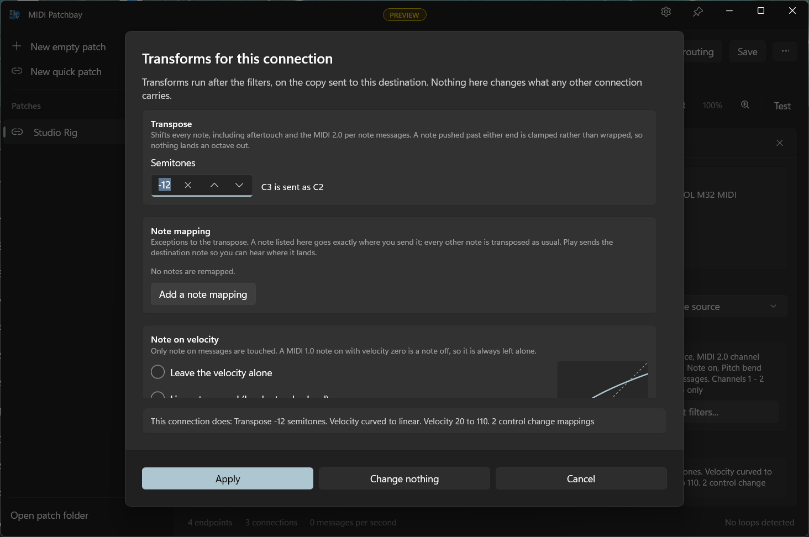The width and height of the screenshot is (809, 537).
Task: Save the patch
Action: 748,52
